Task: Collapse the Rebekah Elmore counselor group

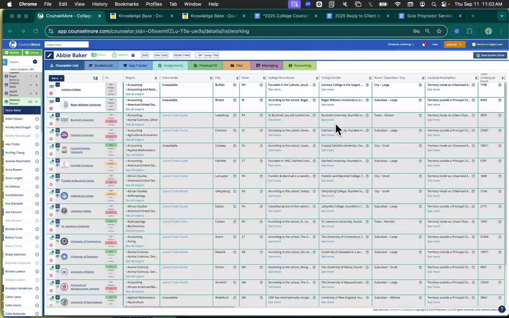Action: pos(36,102)
